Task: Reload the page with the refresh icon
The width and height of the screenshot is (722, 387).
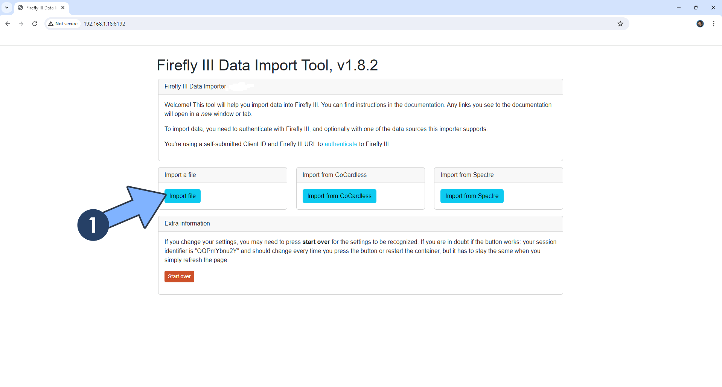Action: (35, 24)
